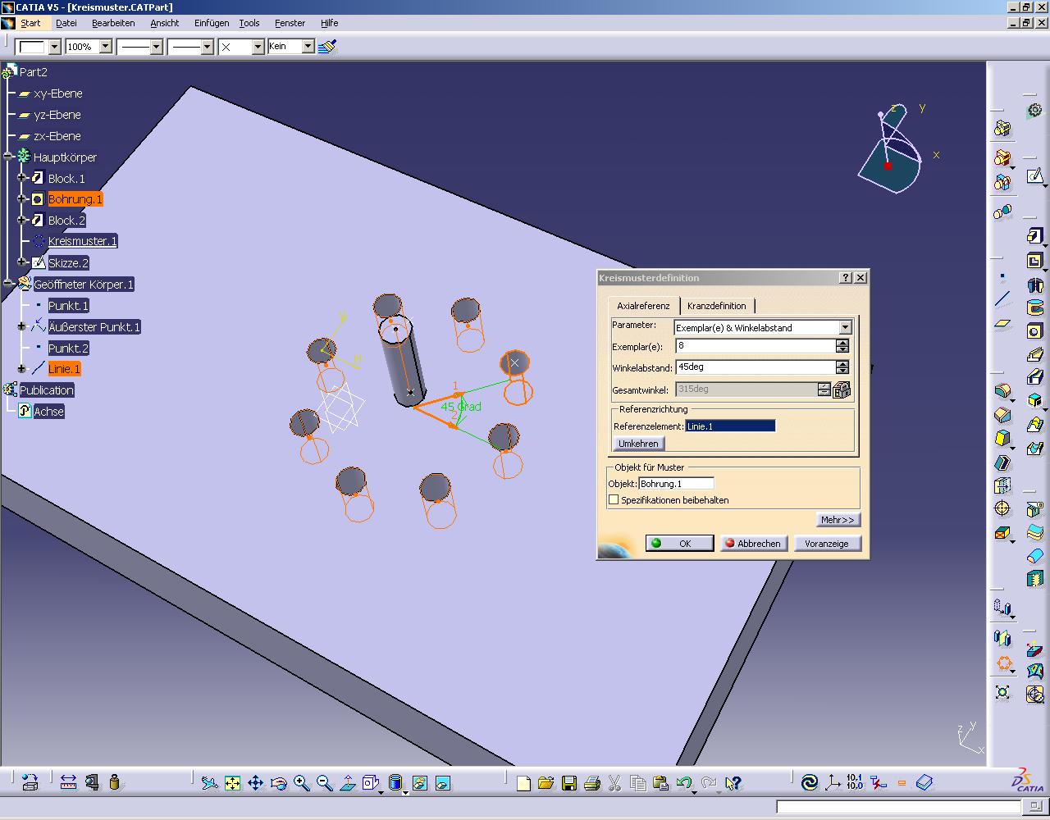Increase the Exemplar(e) spinner value
1050x820 pixels.
point(842,343)
